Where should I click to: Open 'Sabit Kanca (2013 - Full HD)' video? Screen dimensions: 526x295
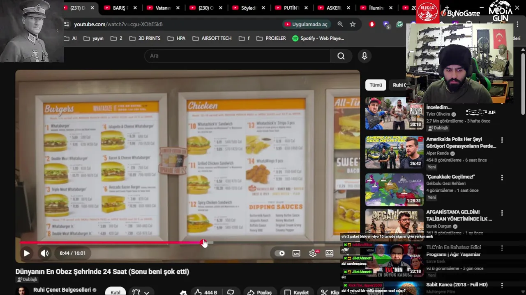(x=457, y=284)
